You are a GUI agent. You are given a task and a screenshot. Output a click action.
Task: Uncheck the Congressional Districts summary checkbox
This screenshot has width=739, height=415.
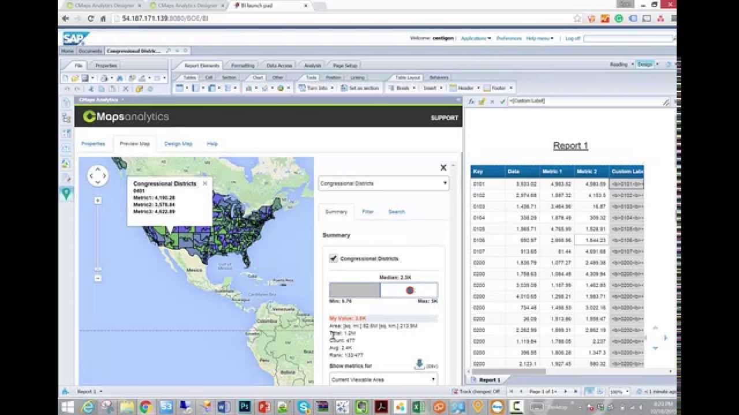pyautogui.click(x=333, y=258)
